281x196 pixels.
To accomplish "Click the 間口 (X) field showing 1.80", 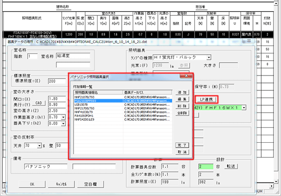I will [57, 99].
